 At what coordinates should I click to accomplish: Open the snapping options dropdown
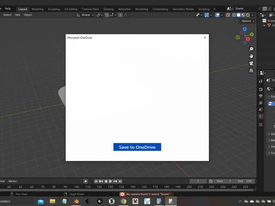point(113,15)
